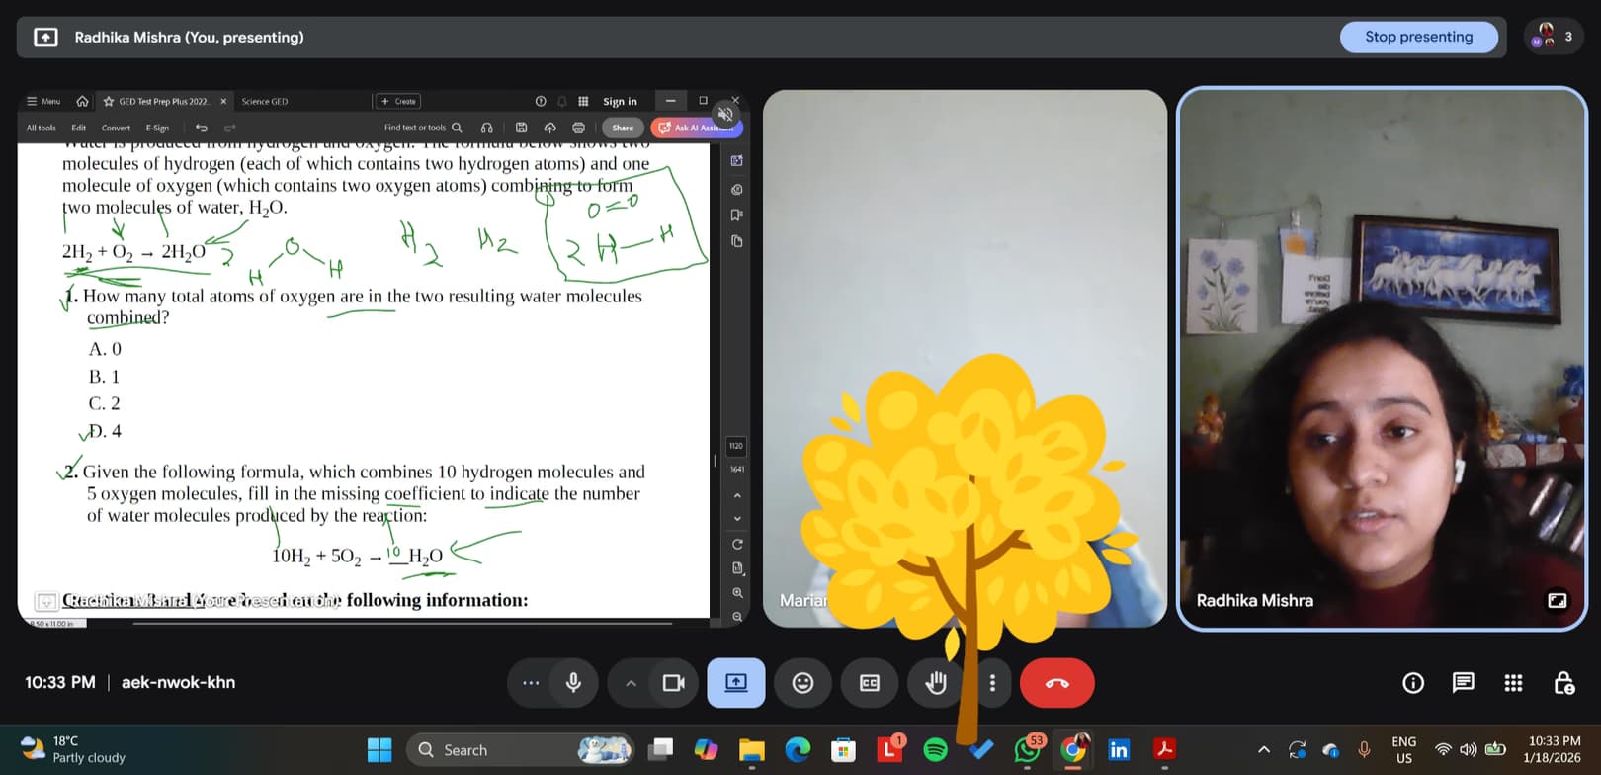1601x775 pixels.
Task: Click the screen share presenting icon
Action: (x=736, y=683)
